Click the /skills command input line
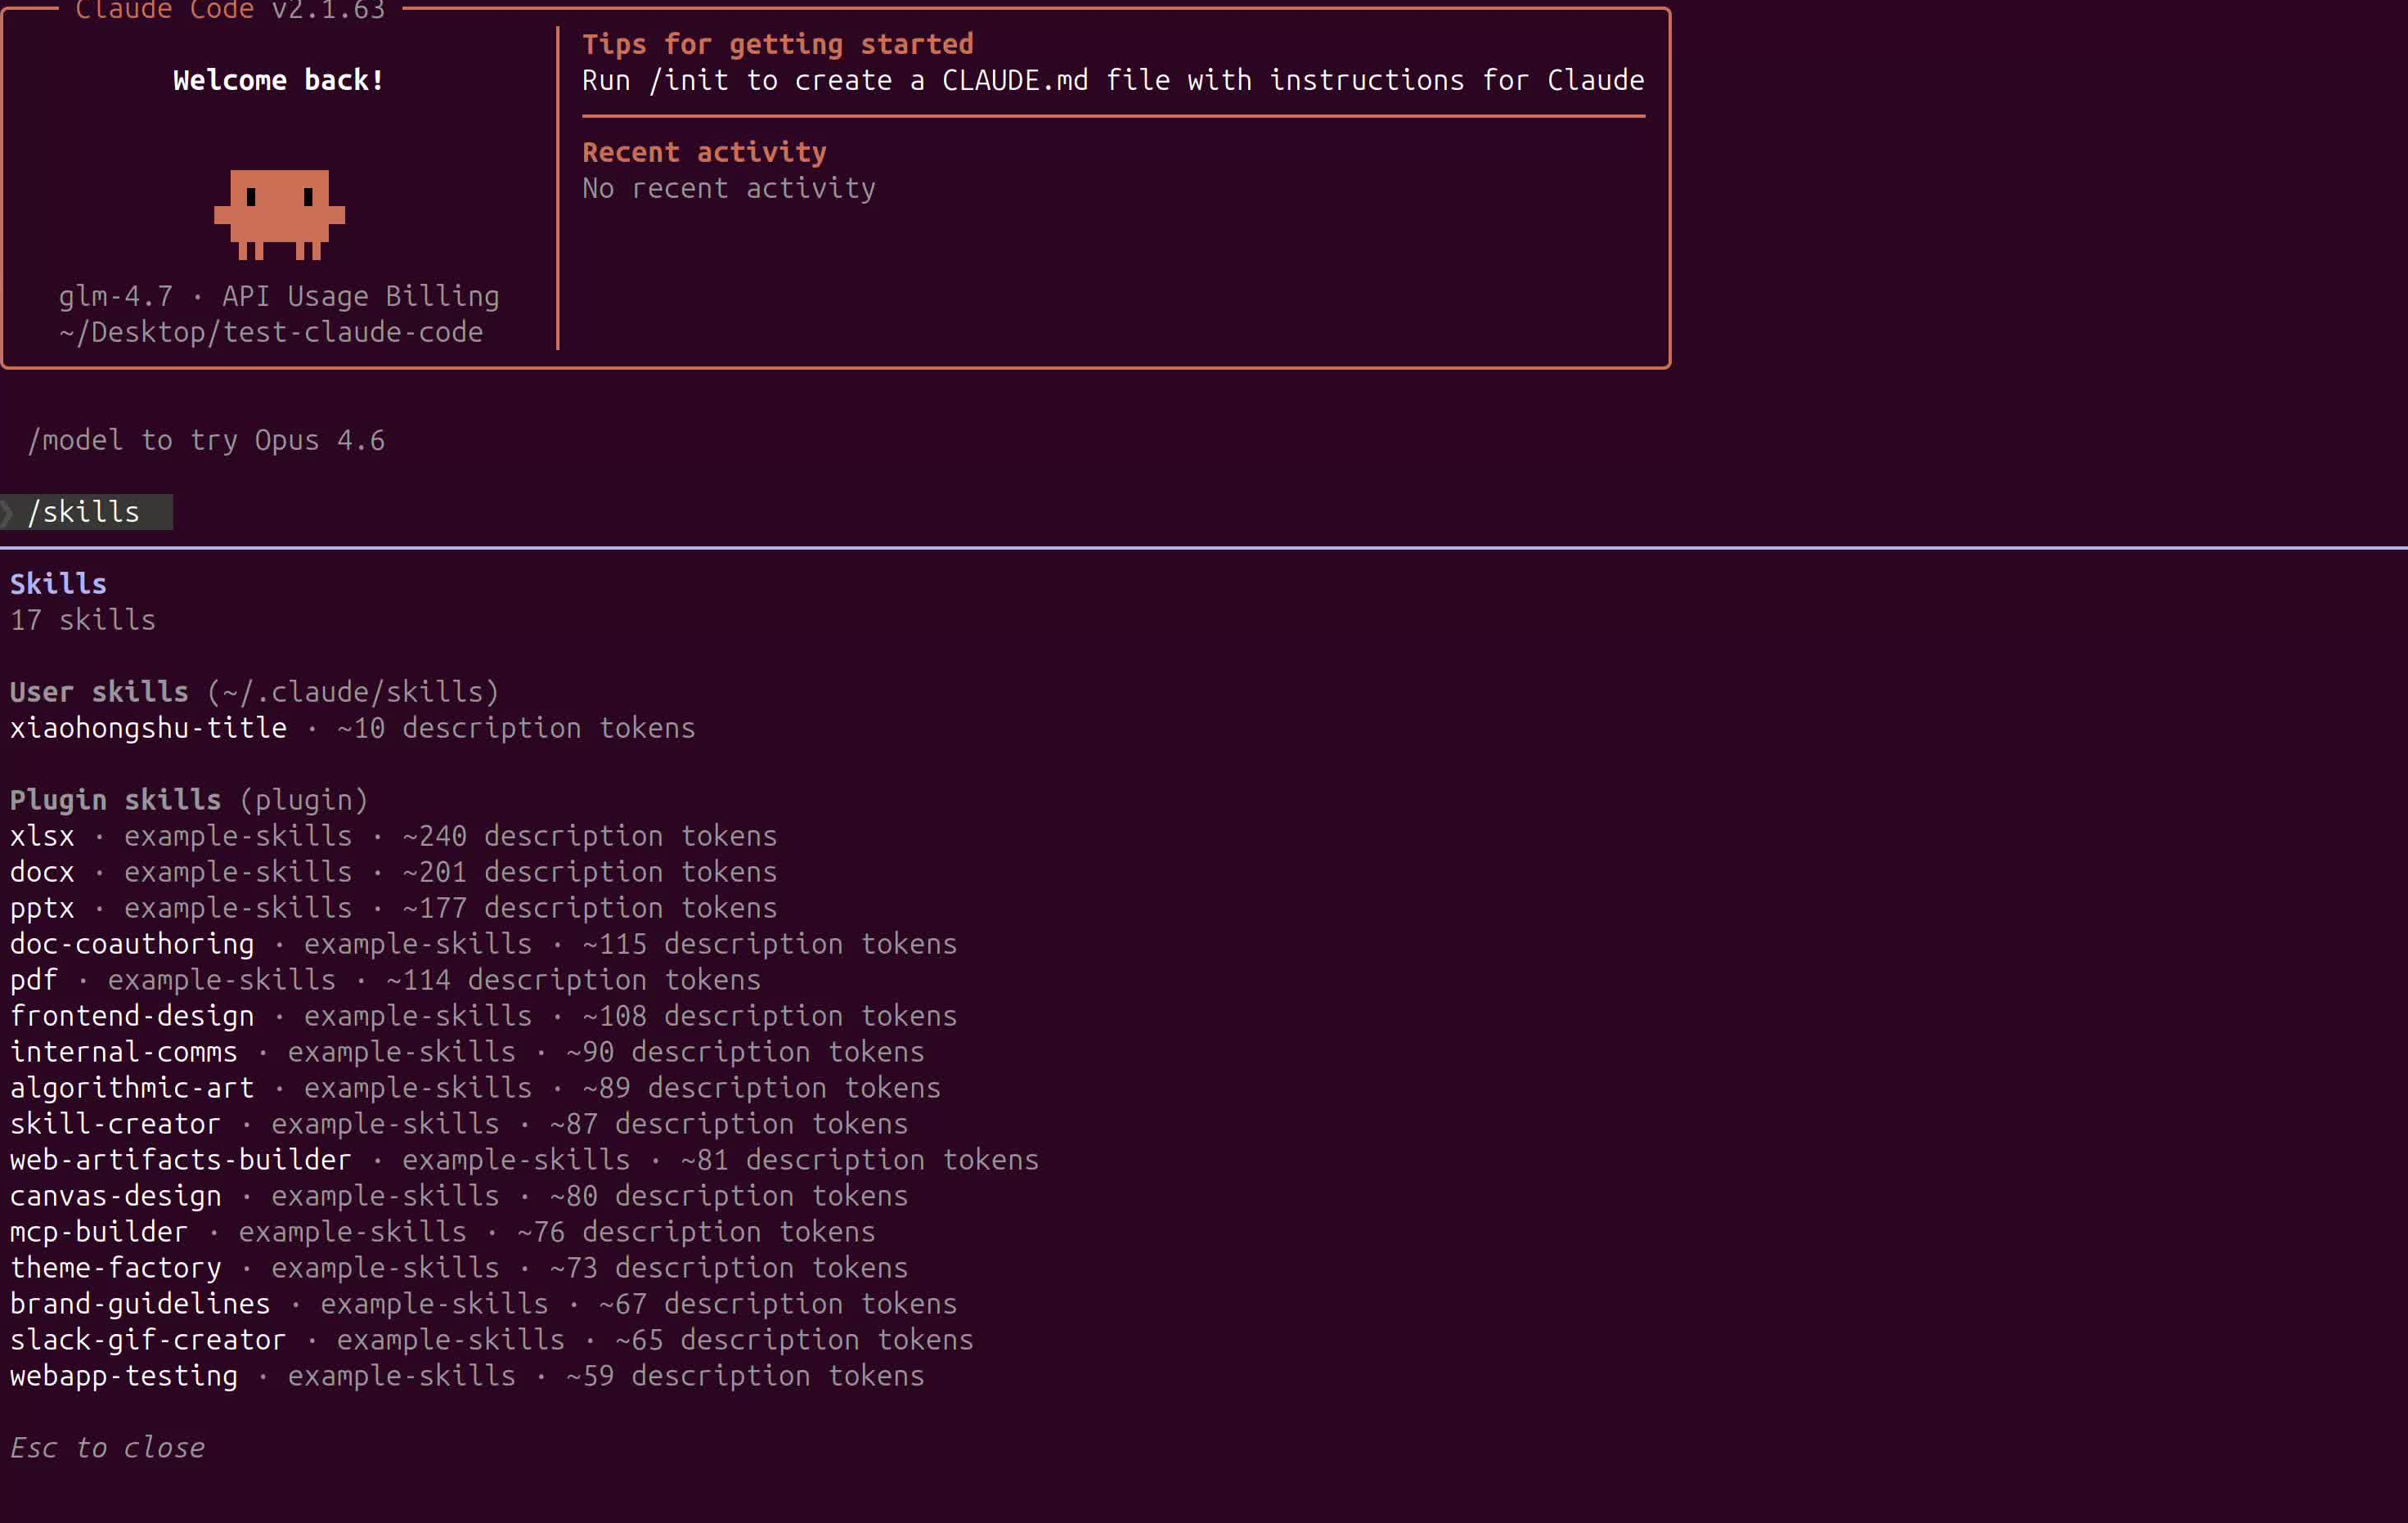This screenshot has width=2408, height=1523. (86, 512)
